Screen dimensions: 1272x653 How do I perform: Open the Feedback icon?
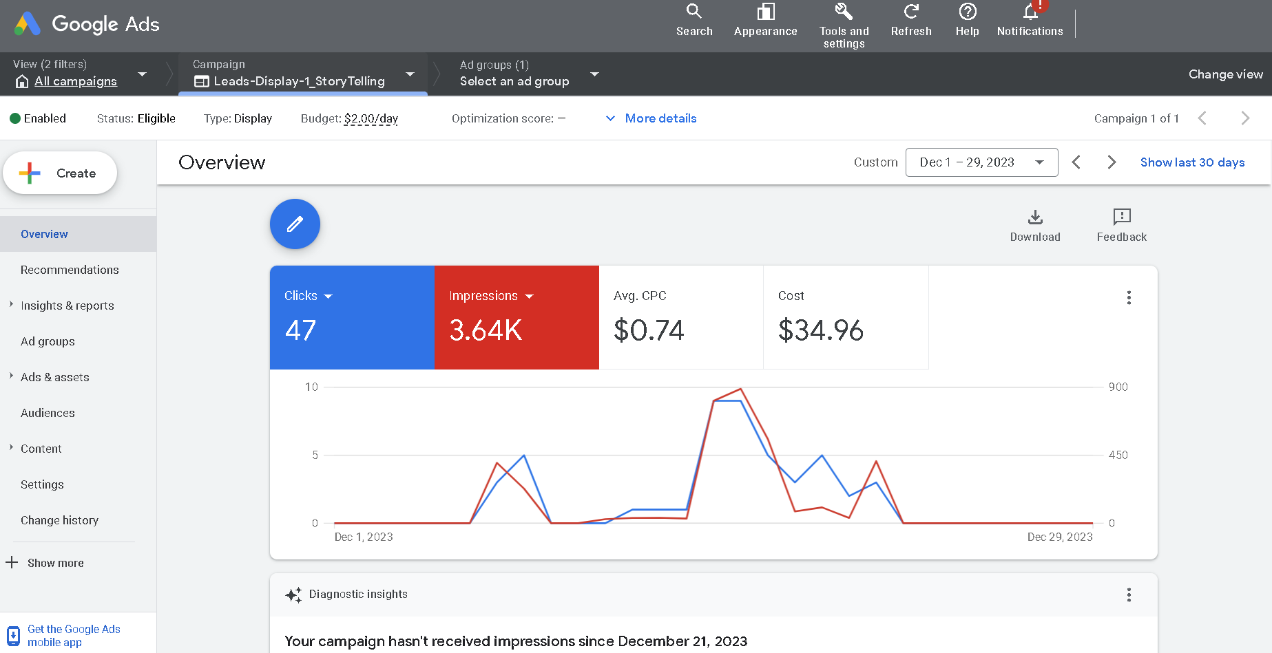tap(1121, 217)
